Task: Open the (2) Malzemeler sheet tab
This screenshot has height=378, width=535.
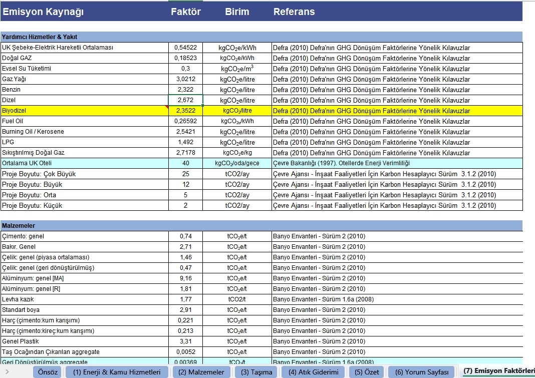Action: pos(201,372)
